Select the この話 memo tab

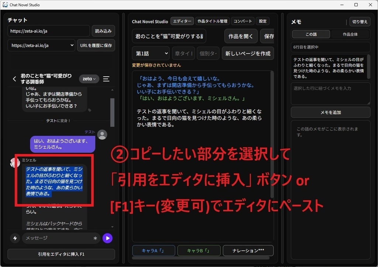click(311, 34)
